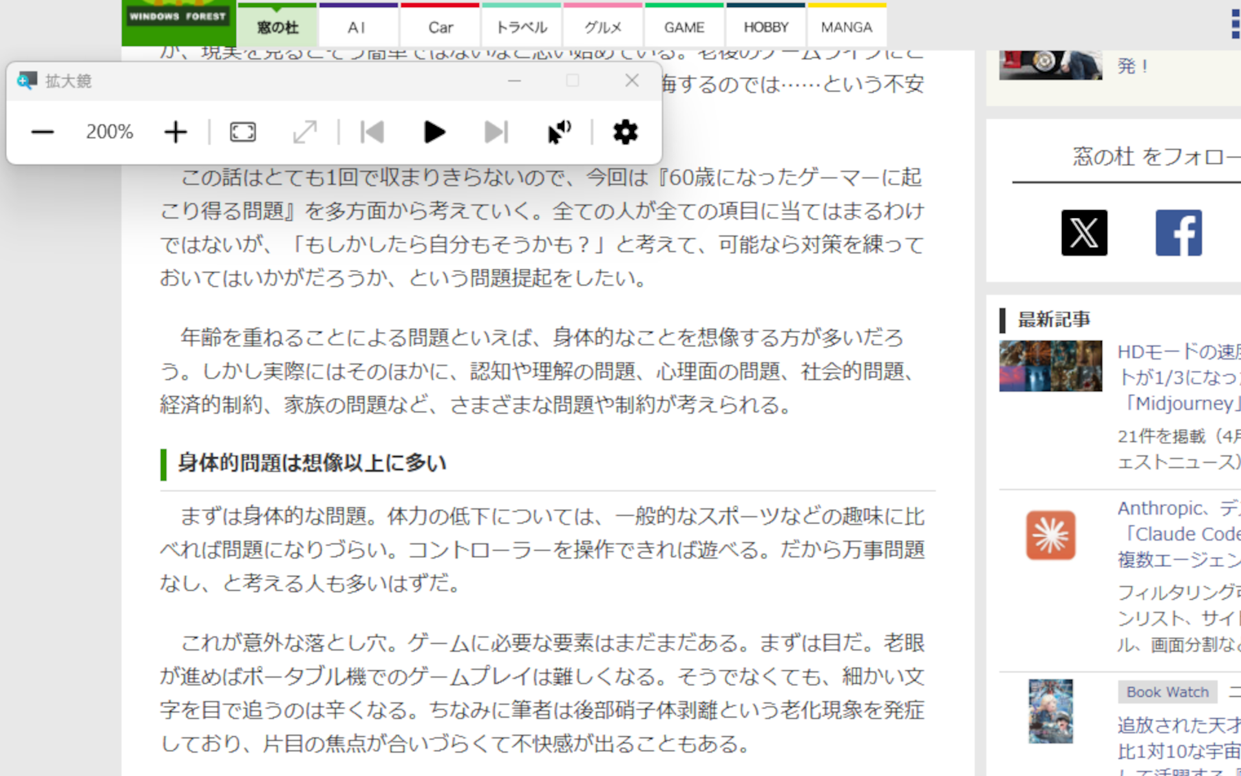The image size is (1241, 776).
Task: Open the Book Watch link
Action: 1166,691
